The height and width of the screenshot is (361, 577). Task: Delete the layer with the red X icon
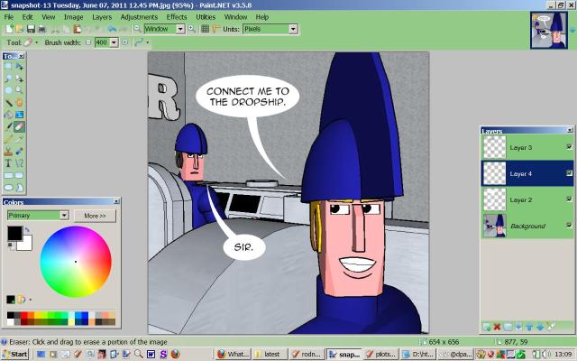click(497, 327)
